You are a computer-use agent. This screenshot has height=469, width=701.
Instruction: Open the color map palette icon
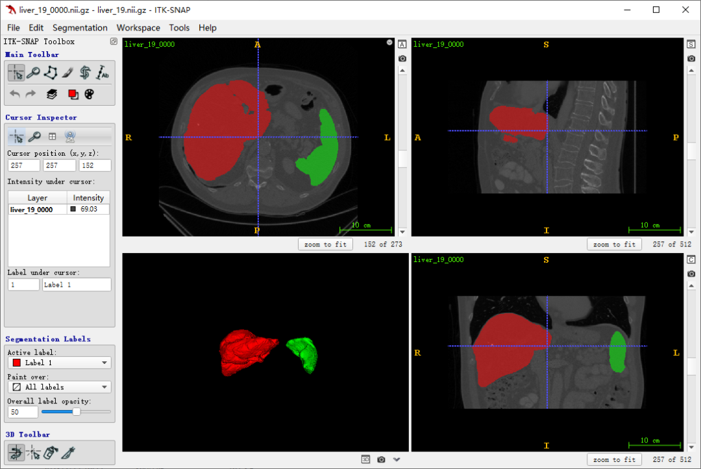90,94
